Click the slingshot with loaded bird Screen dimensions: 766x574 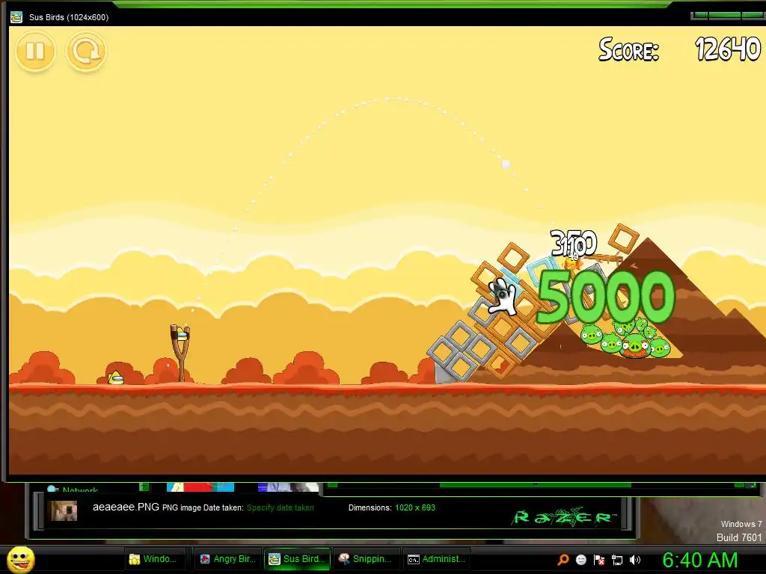tap(180, 353)
